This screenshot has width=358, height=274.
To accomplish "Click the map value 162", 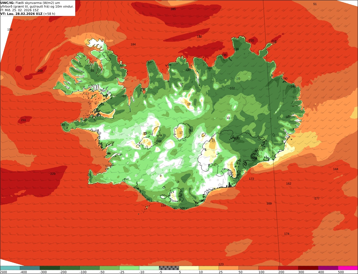I will pos(289,184).
